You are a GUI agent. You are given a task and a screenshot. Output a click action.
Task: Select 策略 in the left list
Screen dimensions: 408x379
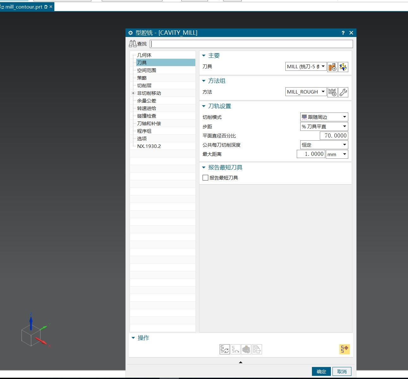coord(142,78)
